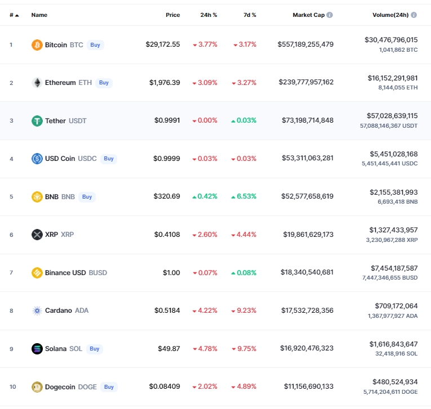Click the Volume(24h) info icon
Screen dimensions: 431x409
coord(414,15)
